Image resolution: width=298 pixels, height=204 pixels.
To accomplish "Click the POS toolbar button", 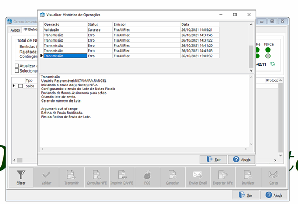I will pos(147,177).
